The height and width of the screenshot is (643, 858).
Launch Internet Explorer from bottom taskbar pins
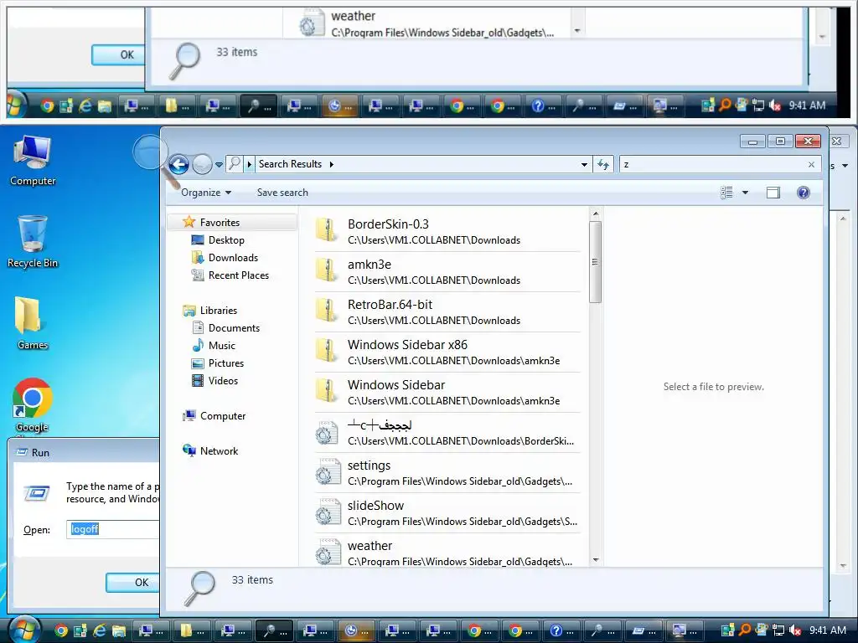(x=100, y=630)
